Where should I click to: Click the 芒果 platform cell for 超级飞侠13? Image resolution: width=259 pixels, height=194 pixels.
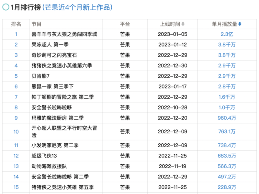(x=125, y=156)
